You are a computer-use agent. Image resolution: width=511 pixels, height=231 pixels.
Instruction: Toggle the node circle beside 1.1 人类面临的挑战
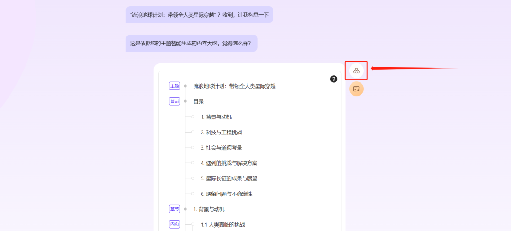click(193, 224)
